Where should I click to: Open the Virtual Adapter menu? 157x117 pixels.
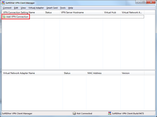36,8
